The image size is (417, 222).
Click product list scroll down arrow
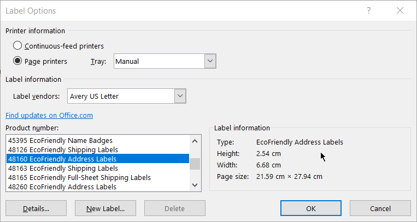point(195,185)
